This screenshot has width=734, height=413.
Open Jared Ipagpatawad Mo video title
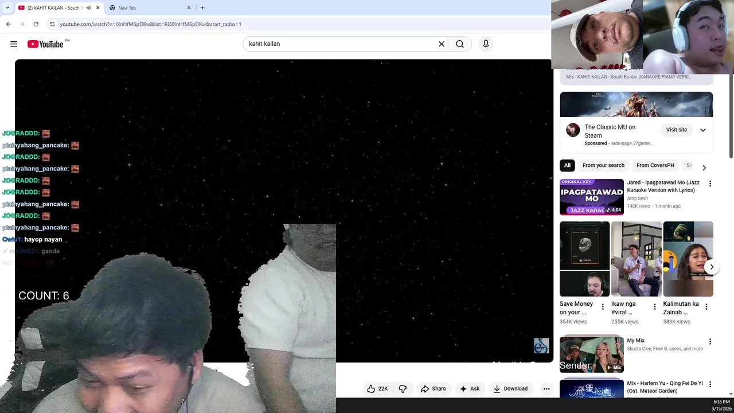[x=663, y=186]
